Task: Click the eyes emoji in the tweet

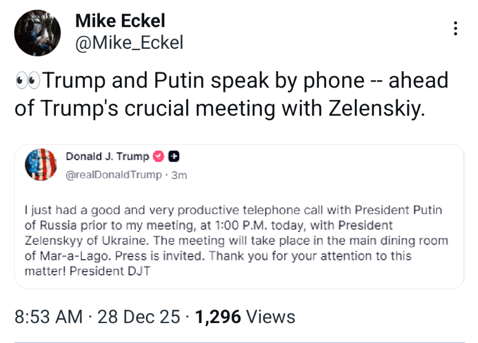Action: 28,81
